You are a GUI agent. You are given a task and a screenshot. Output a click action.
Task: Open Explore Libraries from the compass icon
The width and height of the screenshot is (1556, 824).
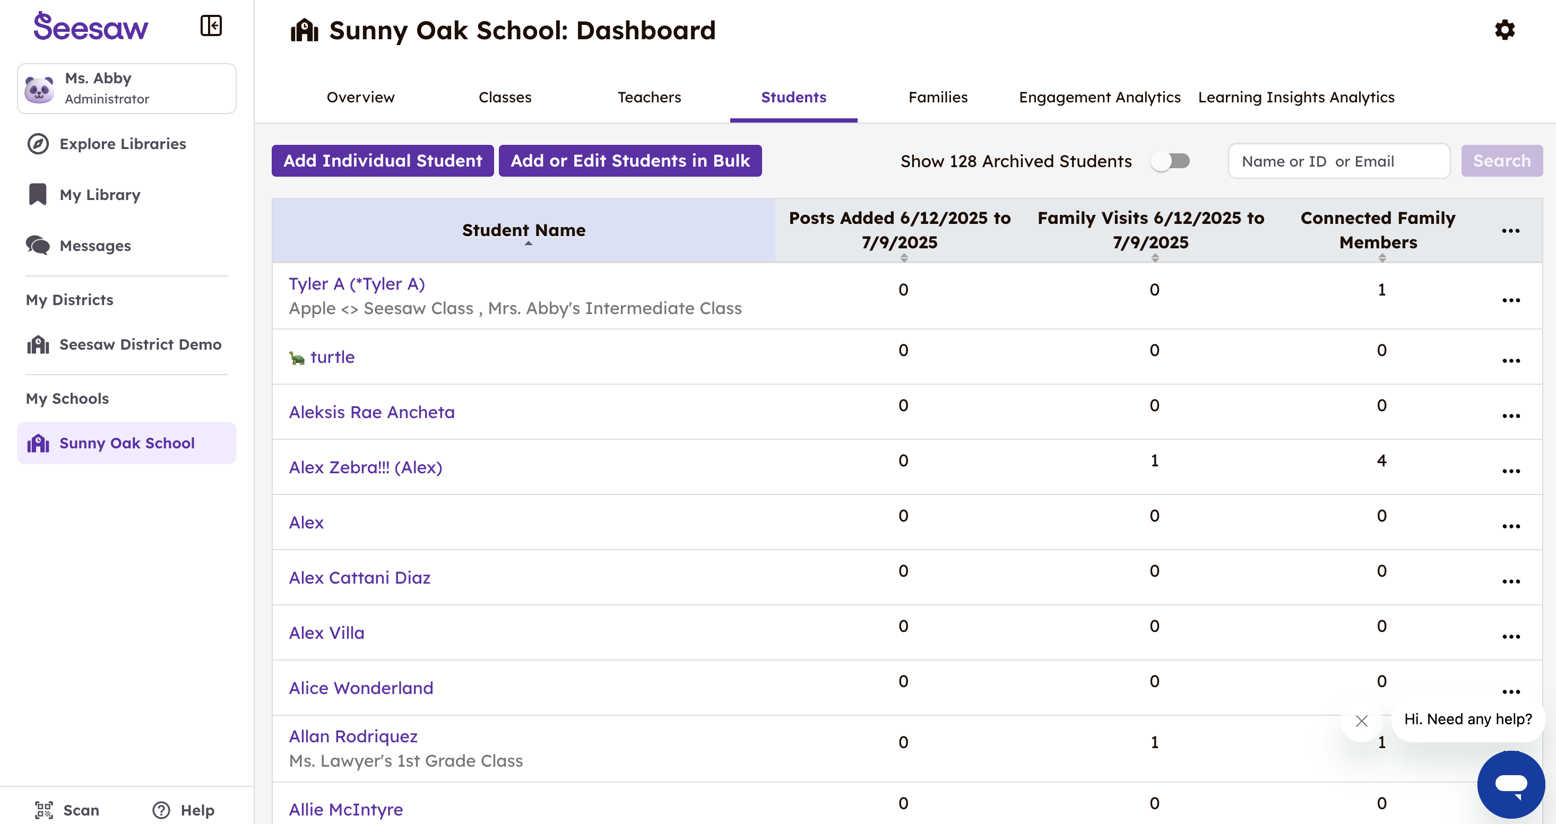pos(38,144)
